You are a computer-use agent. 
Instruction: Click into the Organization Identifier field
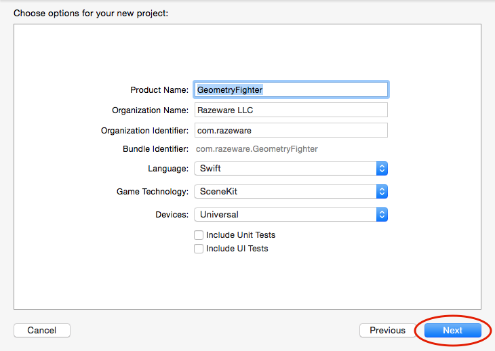pyautogui.click(x=290, y=130)
